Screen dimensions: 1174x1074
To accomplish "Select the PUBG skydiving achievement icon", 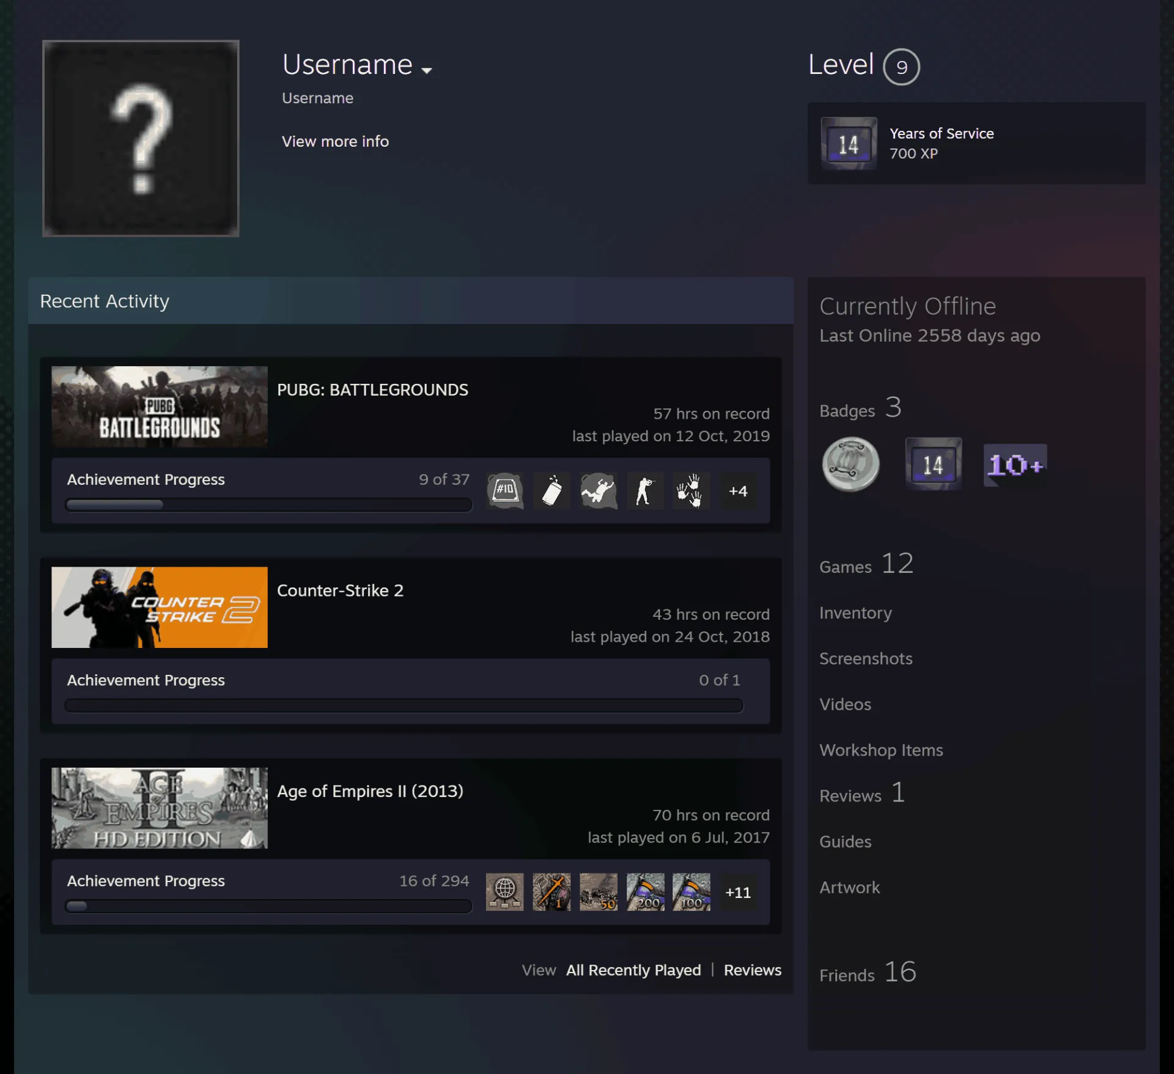I will click(x=598, y=491).
